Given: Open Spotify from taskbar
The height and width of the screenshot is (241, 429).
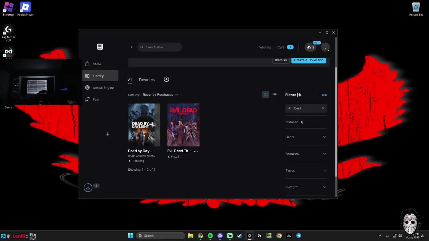Looking at the screenshot, I should tap(210, 236).
